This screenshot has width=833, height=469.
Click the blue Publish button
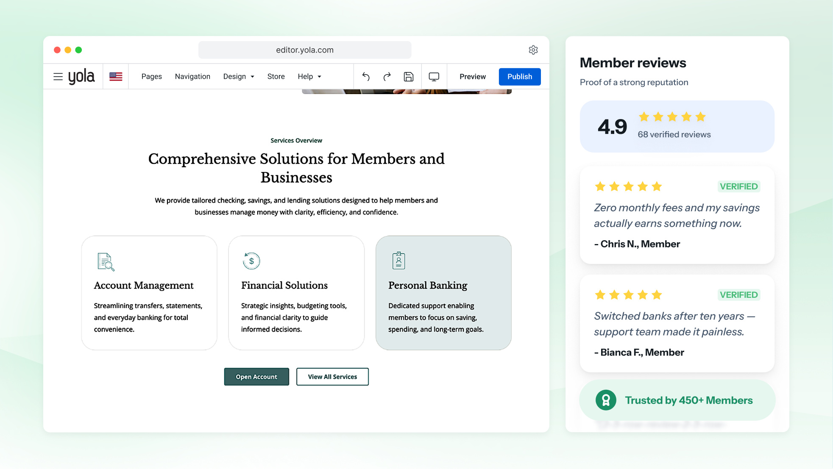520,77
